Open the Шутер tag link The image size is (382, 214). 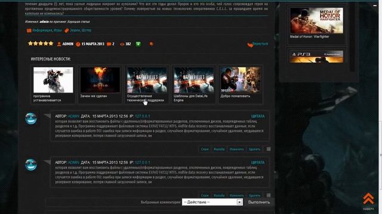point(86,30)
